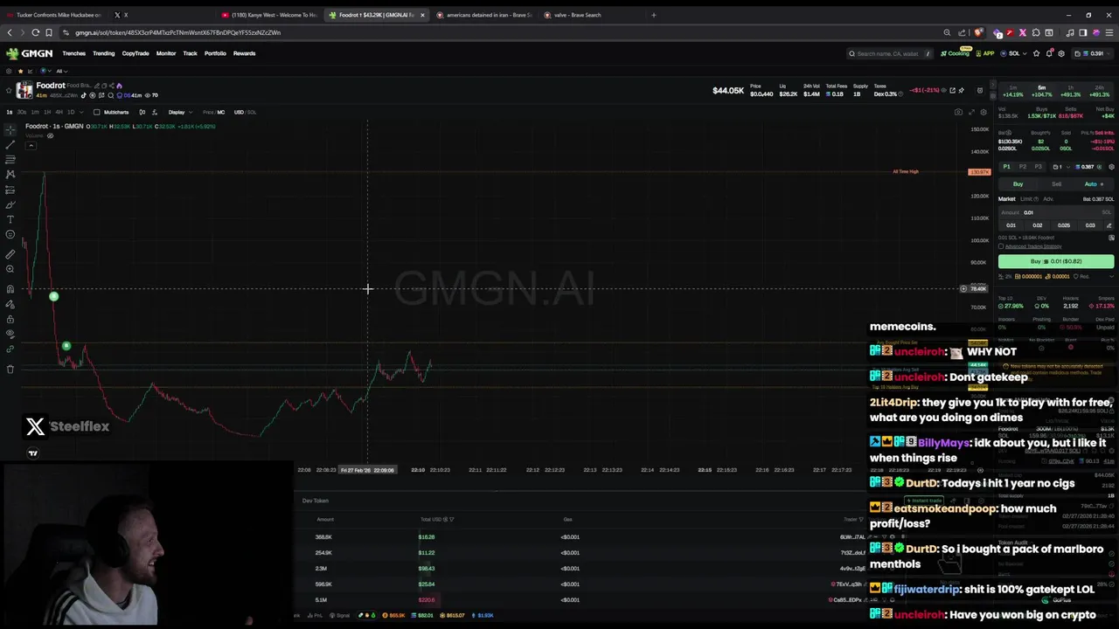Search the Foodrot token name
The image size is (1119, 629).
point(111,95)
